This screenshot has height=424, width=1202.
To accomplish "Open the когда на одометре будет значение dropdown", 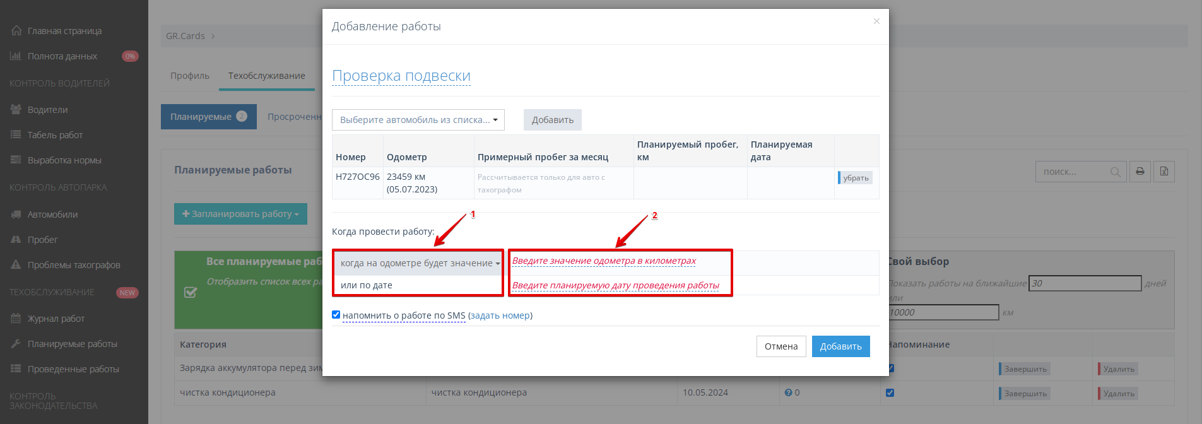I will 419,263.
